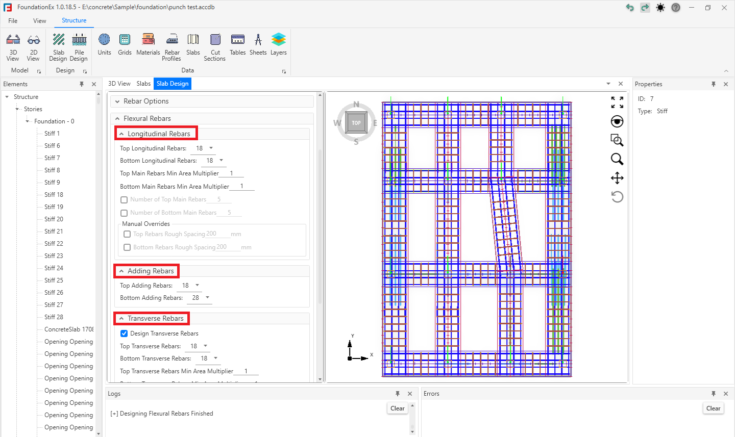Click the zoom-to-fit icon in viewport

pyautogui.click(x=617, y=102)
